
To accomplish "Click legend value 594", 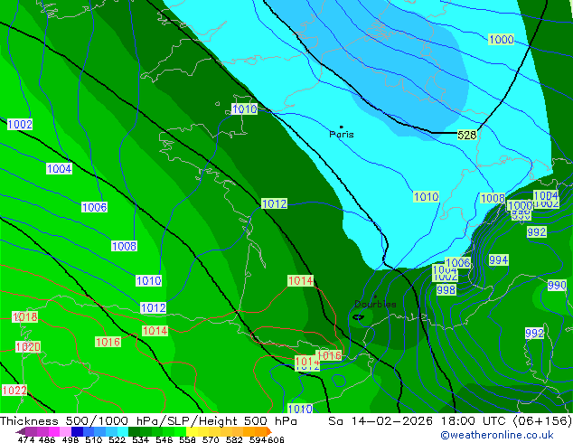I will (x=258, y=439).
